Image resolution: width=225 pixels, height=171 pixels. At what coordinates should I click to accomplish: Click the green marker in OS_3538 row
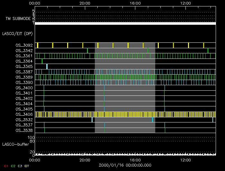[44, 130]
